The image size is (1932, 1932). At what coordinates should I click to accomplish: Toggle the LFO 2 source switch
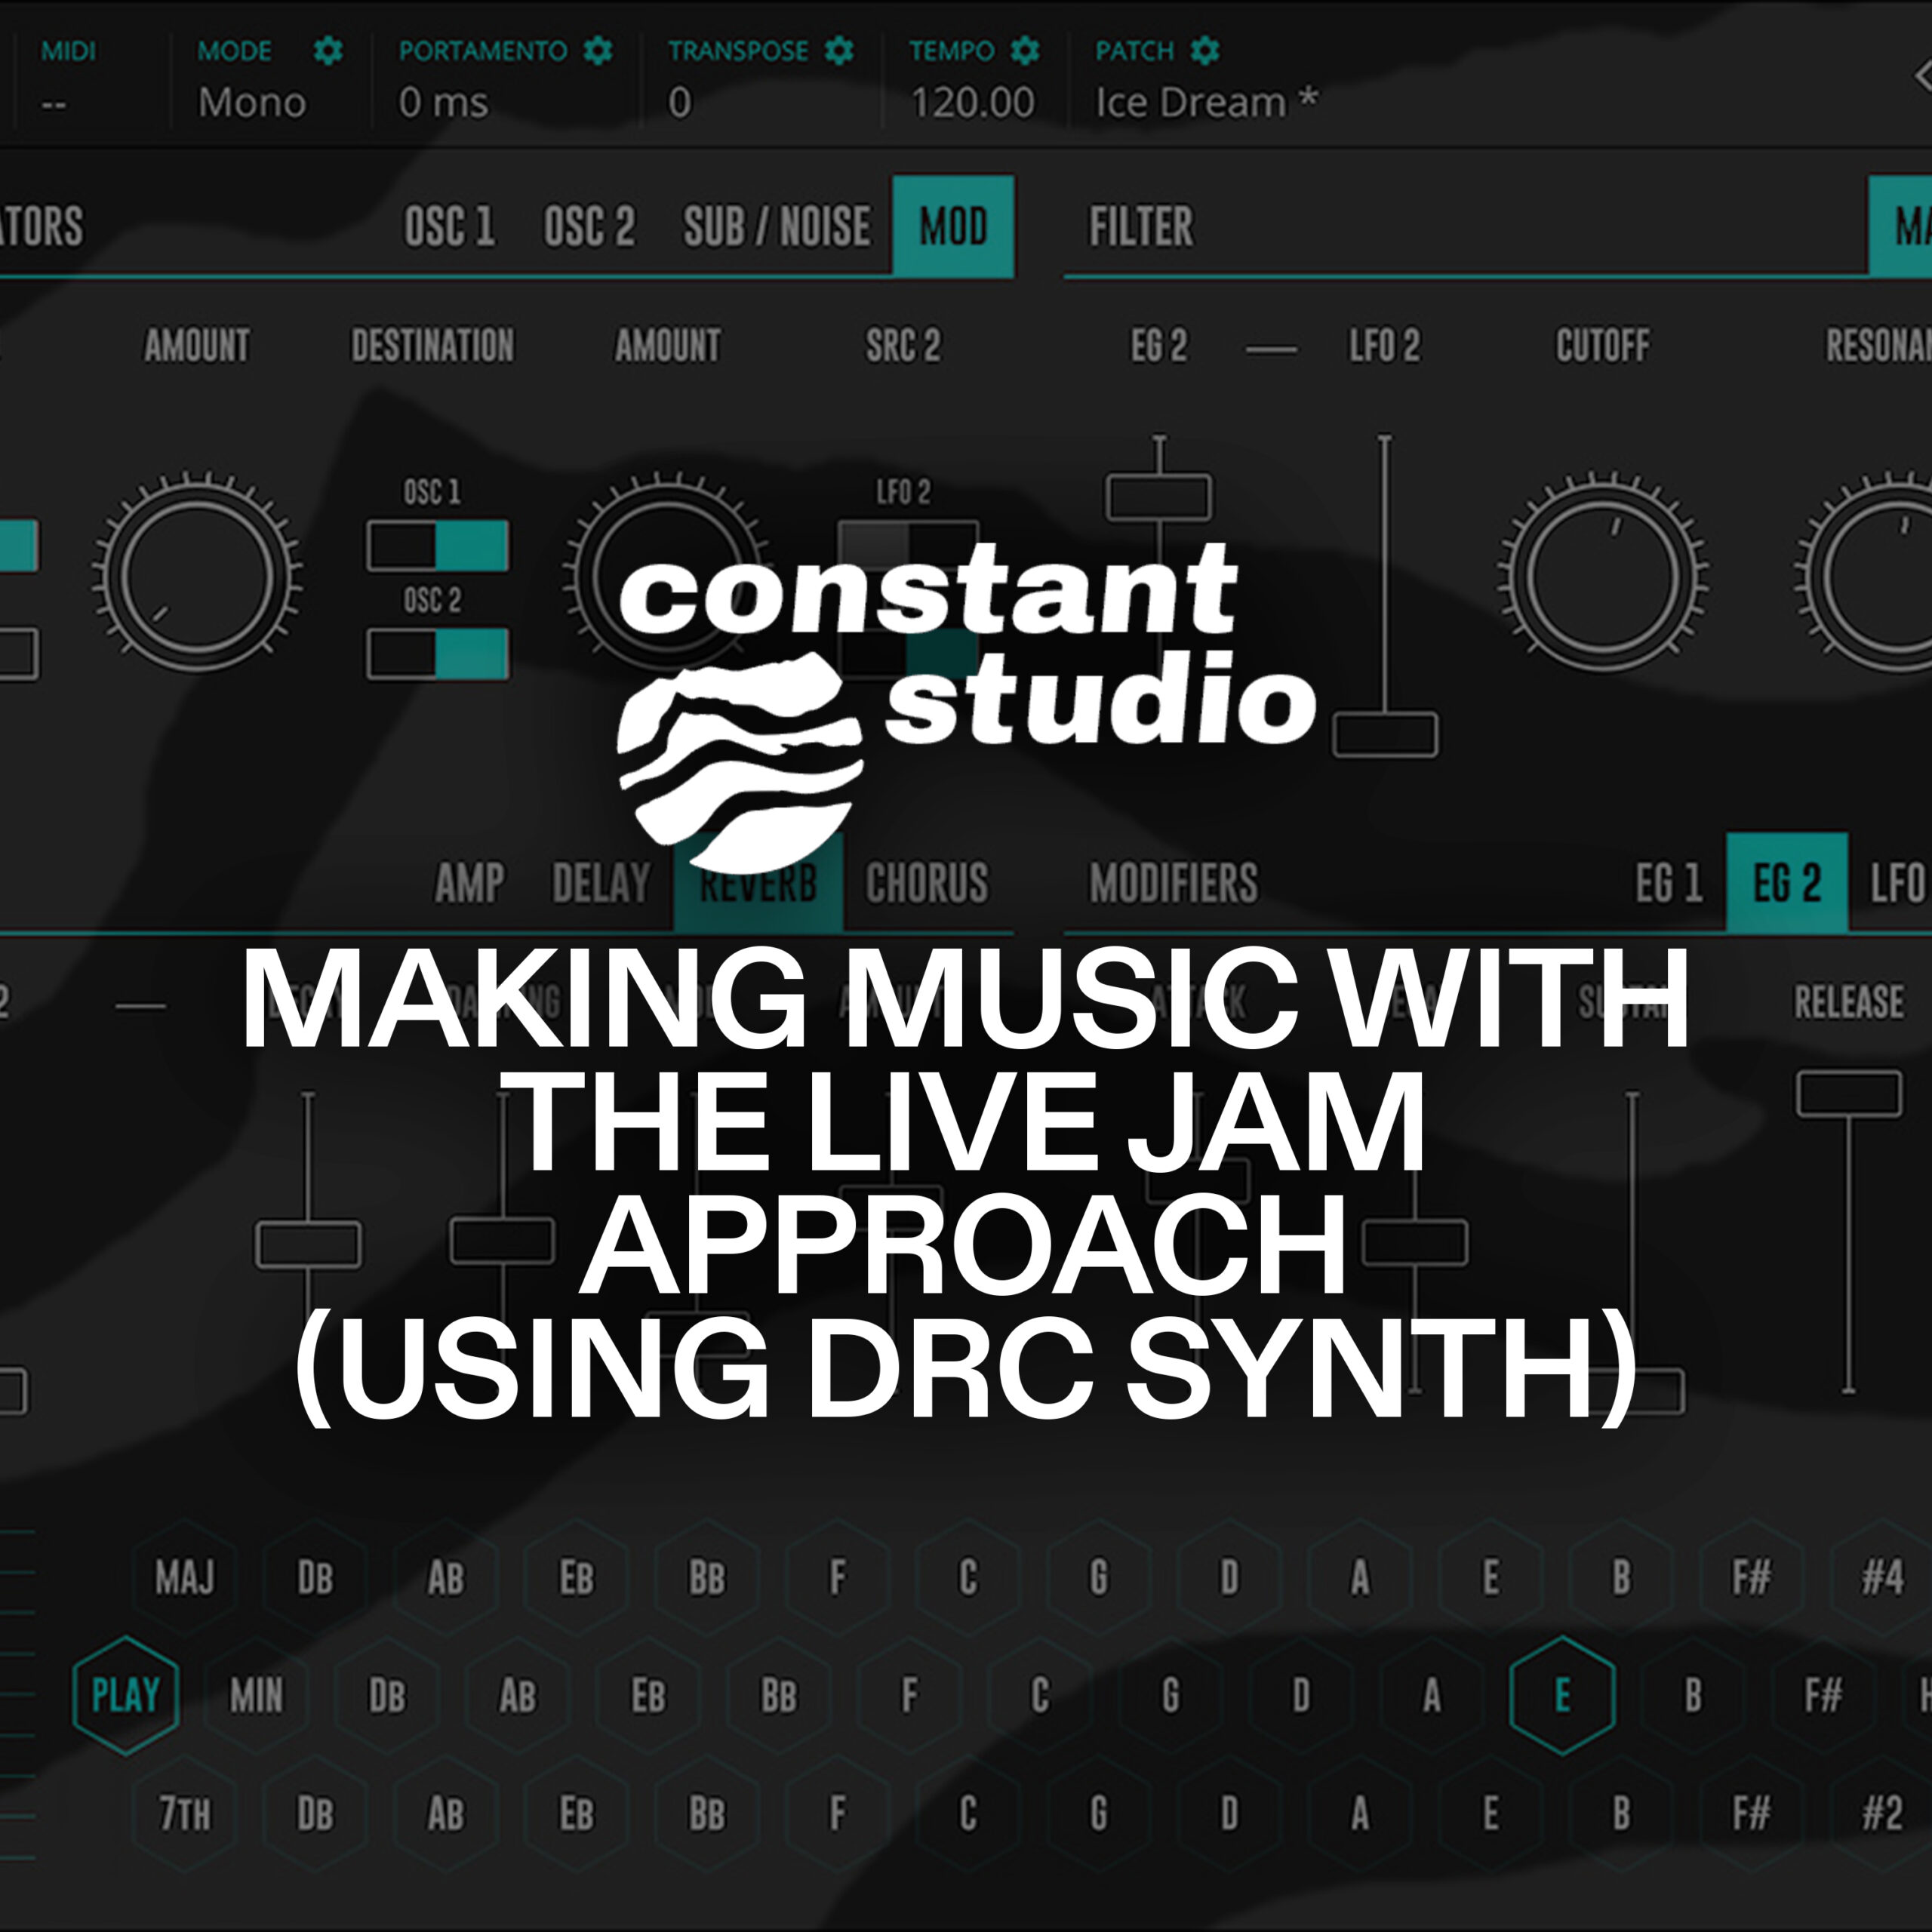908,546
